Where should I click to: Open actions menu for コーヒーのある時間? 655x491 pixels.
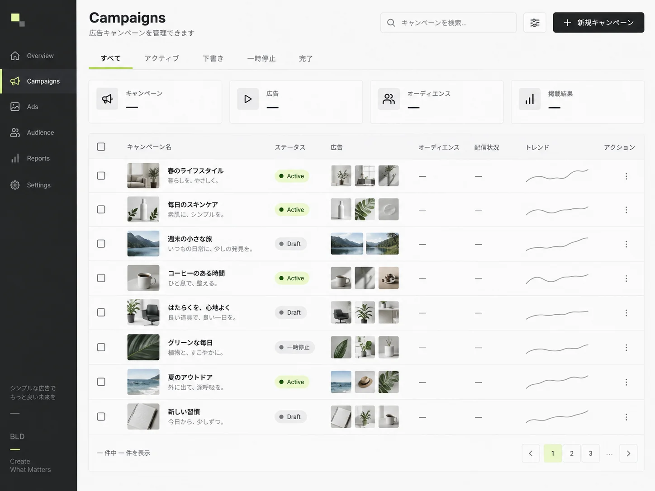[x=626, y=279]
